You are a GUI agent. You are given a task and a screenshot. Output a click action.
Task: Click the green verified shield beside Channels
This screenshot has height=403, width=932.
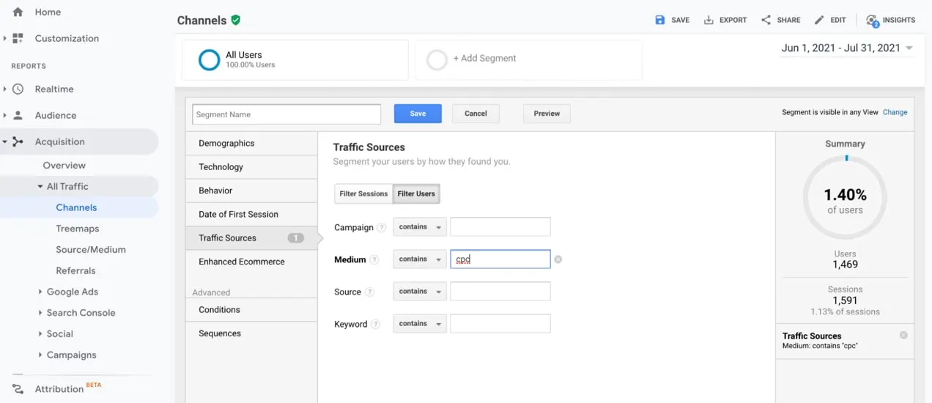[x=235, y=21]
